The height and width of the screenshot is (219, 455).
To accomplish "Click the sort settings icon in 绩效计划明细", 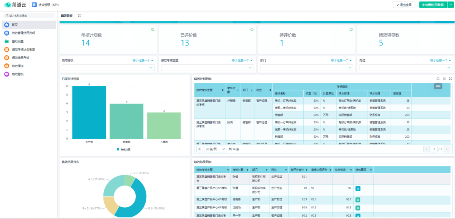I will [x=444, y=79].
